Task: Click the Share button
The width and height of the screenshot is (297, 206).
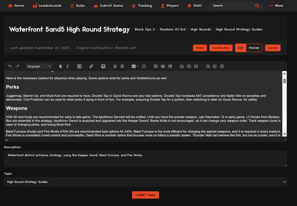Action: click(200, 48)
